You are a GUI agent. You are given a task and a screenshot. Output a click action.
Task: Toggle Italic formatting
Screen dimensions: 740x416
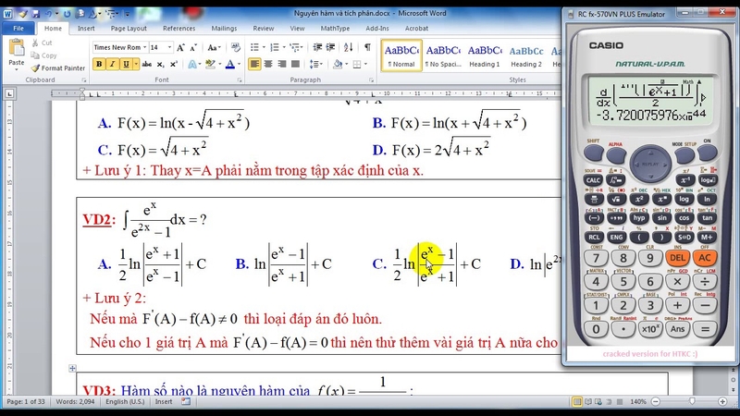pyautogui.click(x=112, y=64)
